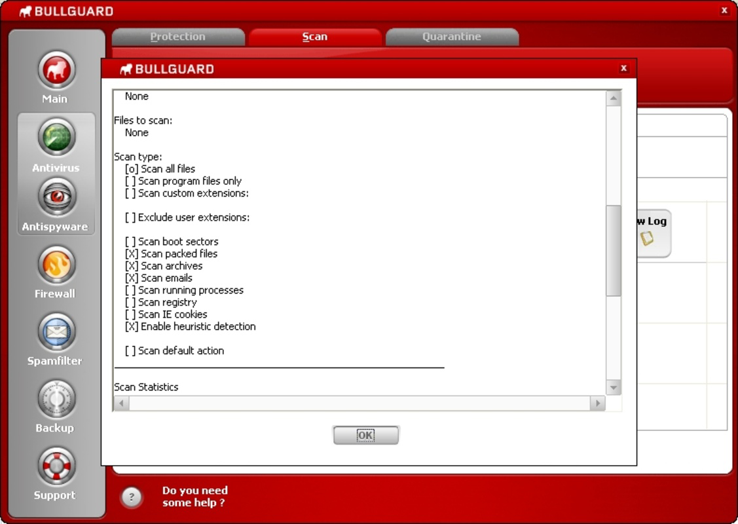Click the question mark help icon
738x524 pixels.
point(132,496)
